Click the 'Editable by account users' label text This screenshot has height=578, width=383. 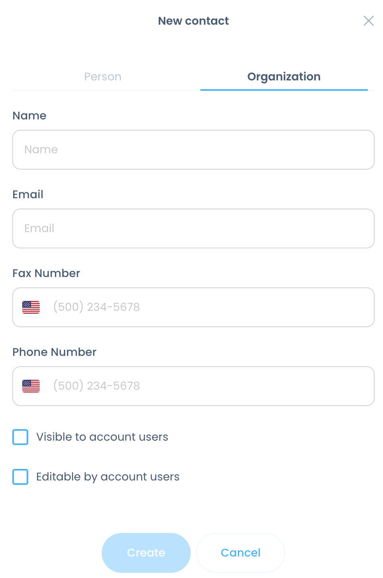click(x=108, y=477)
